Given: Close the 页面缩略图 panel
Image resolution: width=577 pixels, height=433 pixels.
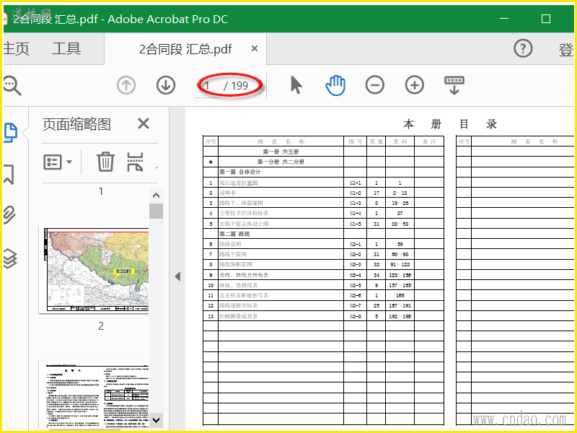Looking at the screenshot, I should coord(144,123).
